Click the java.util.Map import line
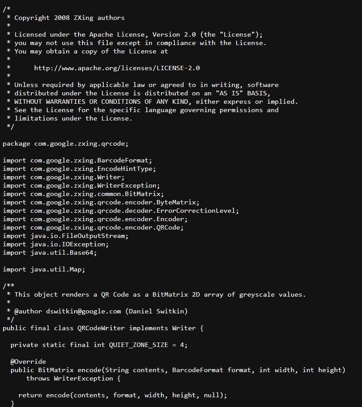362x407 pixels. [44, 269]
